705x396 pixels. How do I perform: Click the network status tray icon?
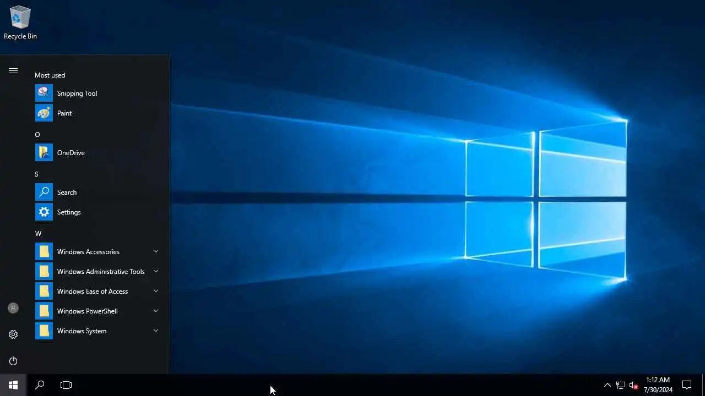click(621, 385)
